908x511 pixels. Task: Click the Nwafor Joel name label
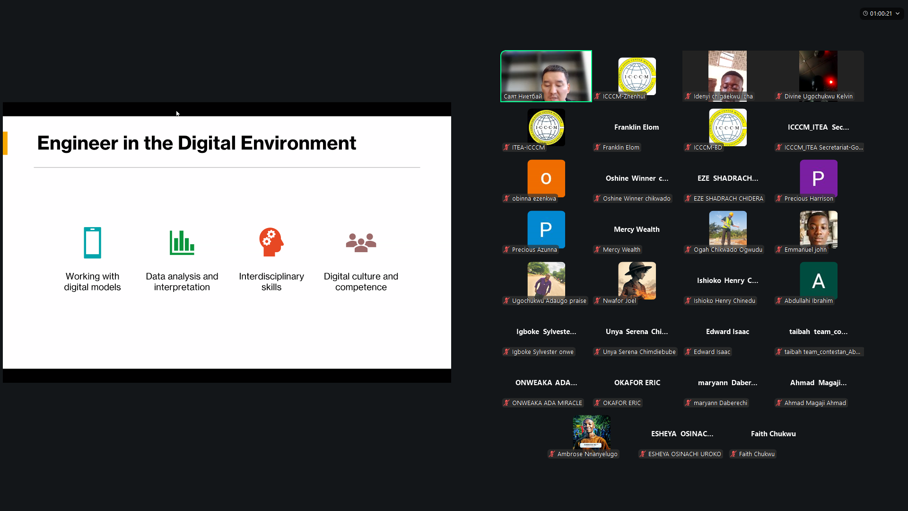coord(619,301)
